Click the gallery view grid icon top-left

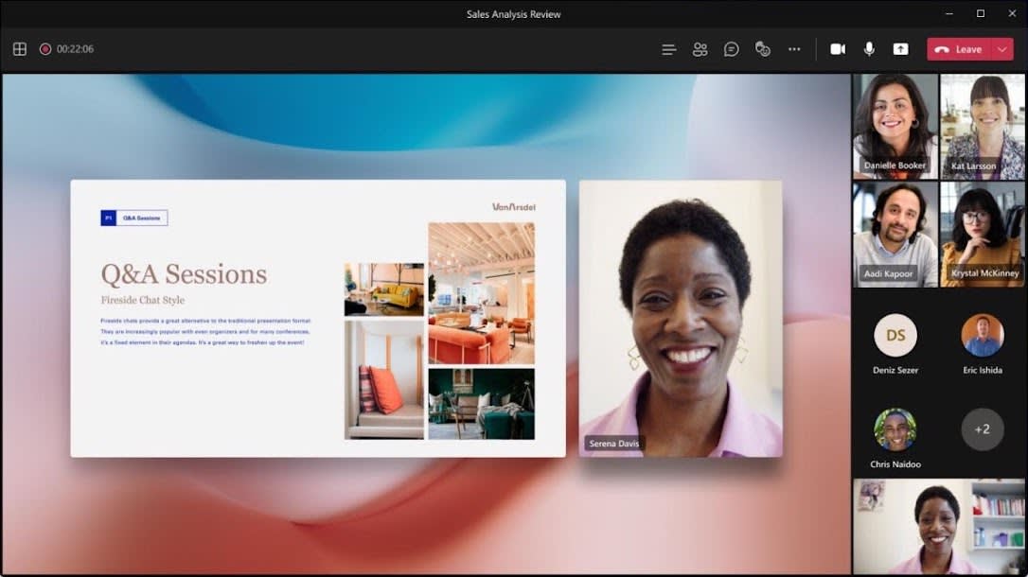pos(19,48)
